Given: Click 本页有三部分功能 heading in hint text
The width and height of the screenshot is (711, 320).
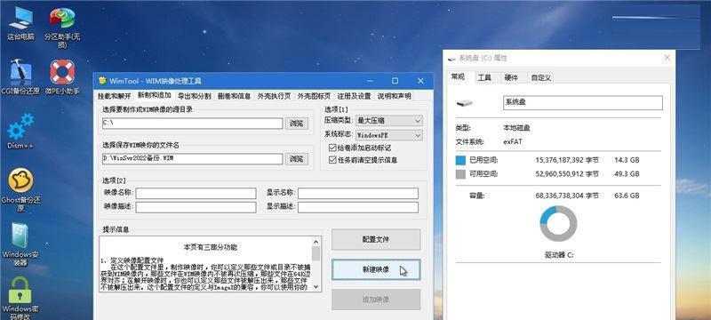Looking at the screenshot, I should coord(210,247).
